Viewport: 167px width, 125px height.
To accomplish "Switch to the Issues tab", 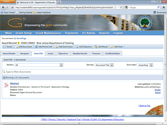I will tap(50, 53).
